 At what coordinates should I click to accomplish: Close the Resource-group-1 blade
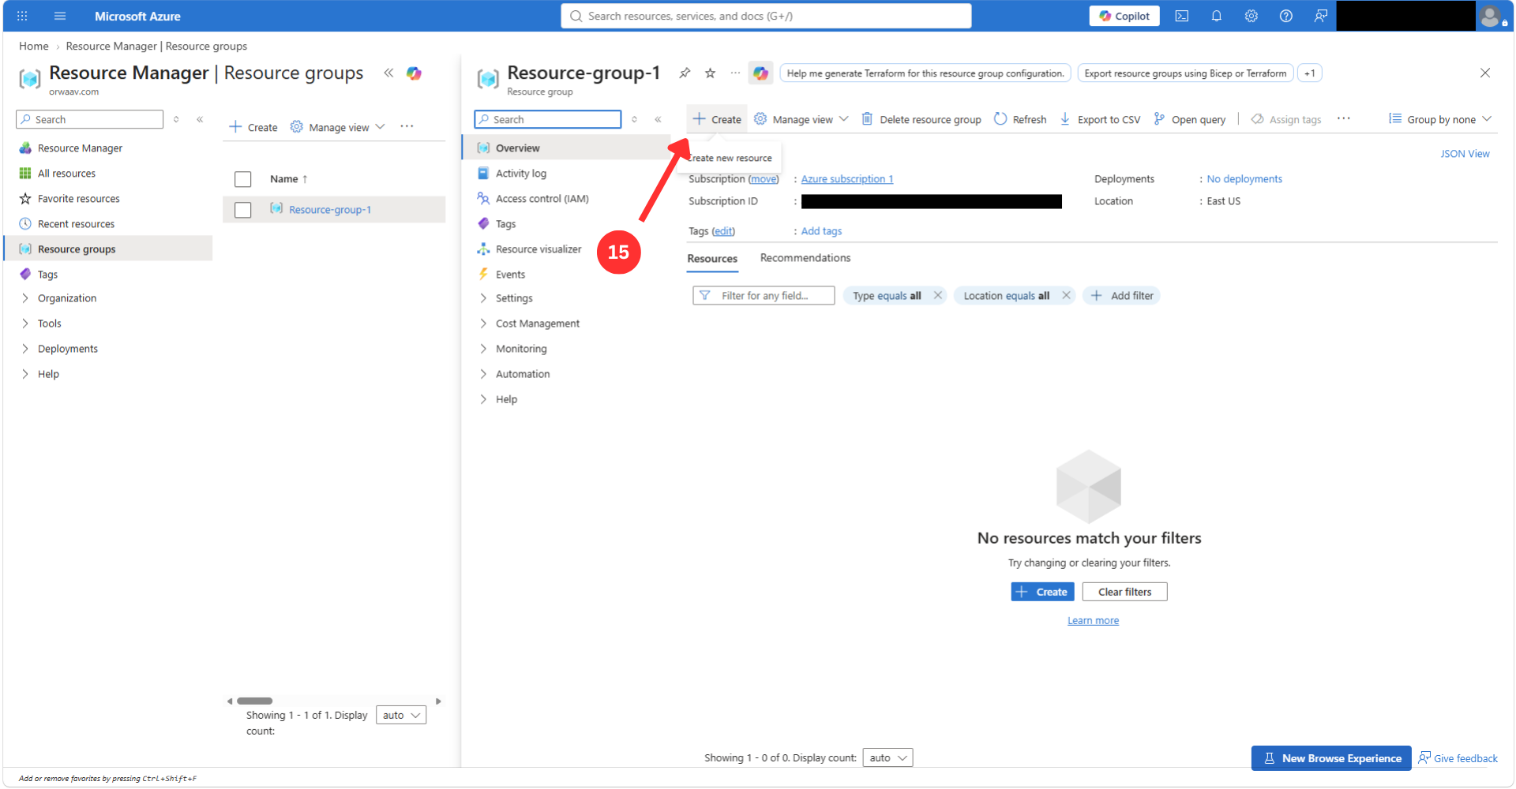(1484, 73)
